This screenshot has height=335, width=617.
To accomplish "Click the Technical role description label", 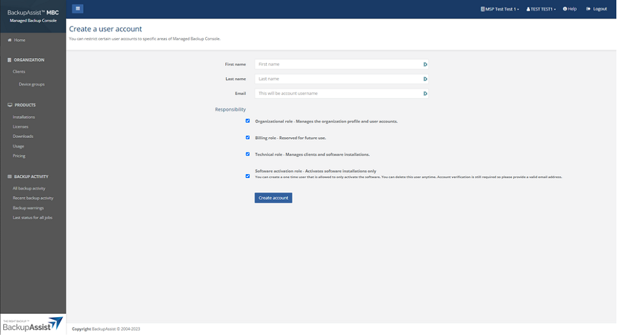I will click(x=312, y=154).
